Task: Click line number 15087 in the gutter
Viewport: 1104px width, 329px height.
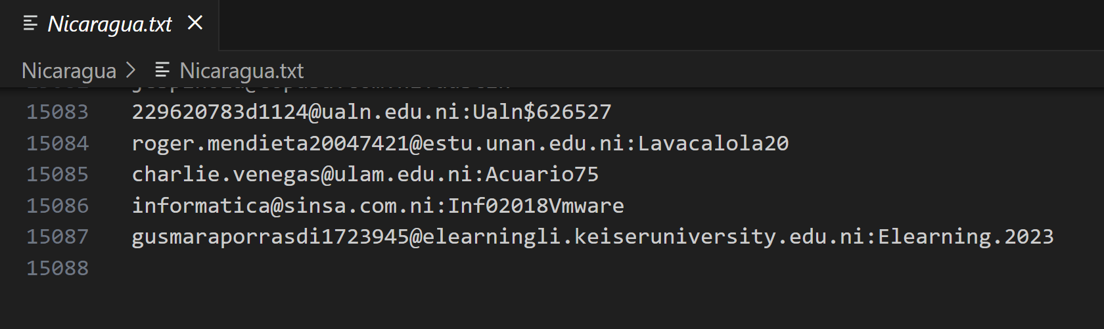Action: tap(57, 236)
